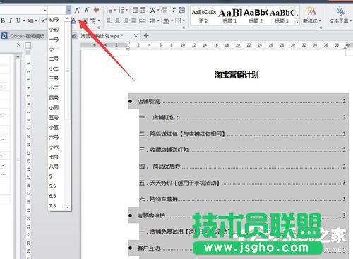Viewport: 353px width, 259px height.
Task: Apply font color A button
Action: (73, 20)
